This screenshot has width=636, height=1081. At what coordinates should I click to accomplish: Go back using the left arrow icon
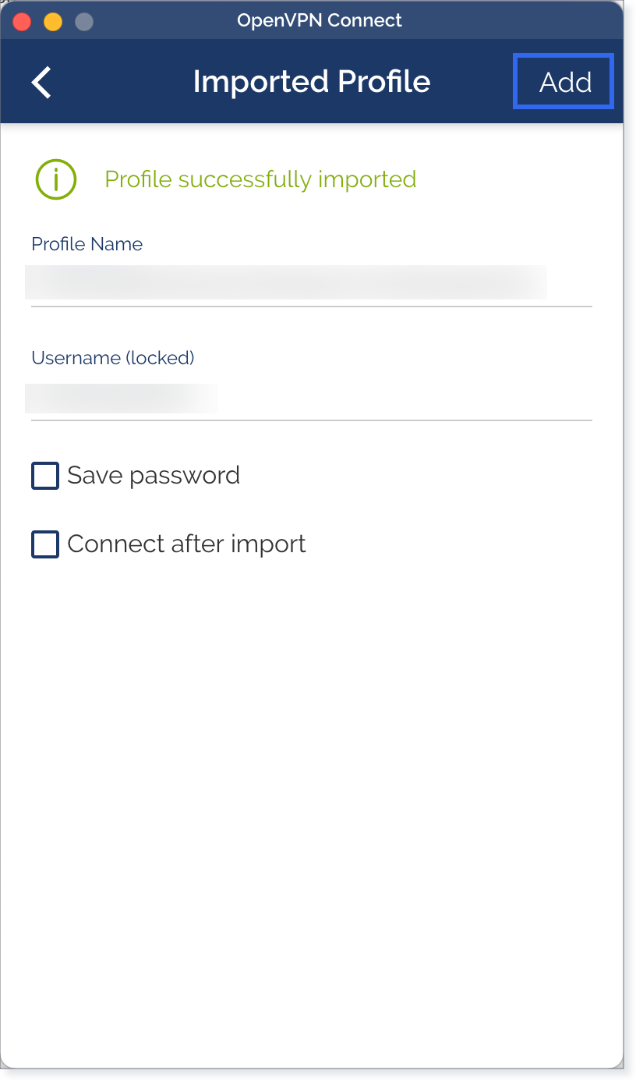point(41,82)
